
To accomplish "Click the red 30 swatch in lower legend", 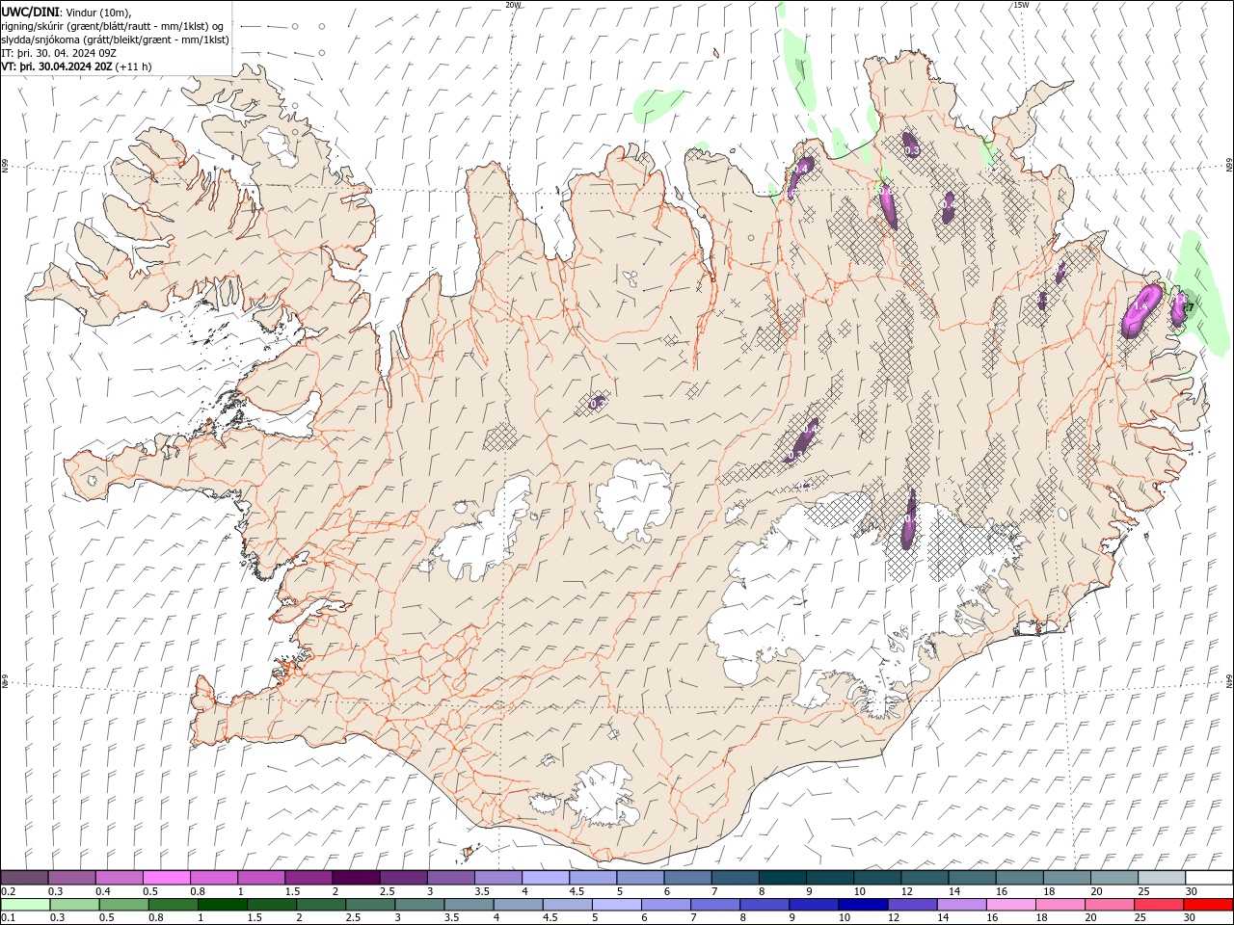I will point(1208,905).
